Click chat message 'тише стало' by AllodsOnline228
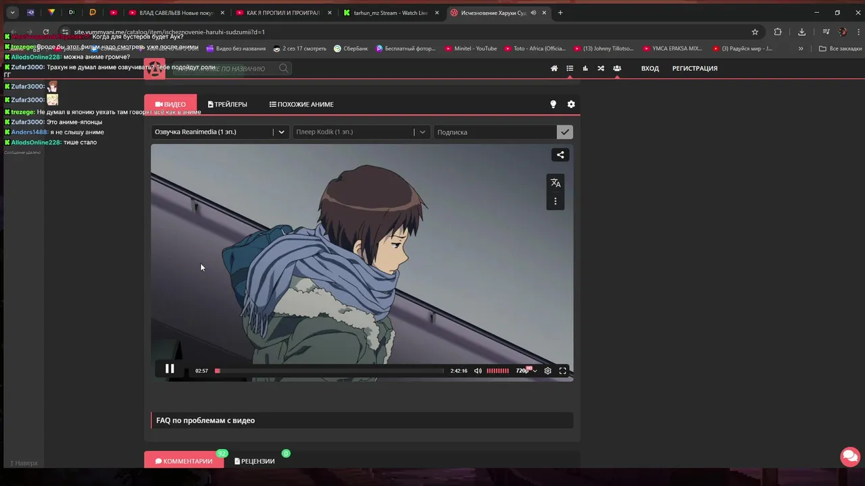 (51, 142)
